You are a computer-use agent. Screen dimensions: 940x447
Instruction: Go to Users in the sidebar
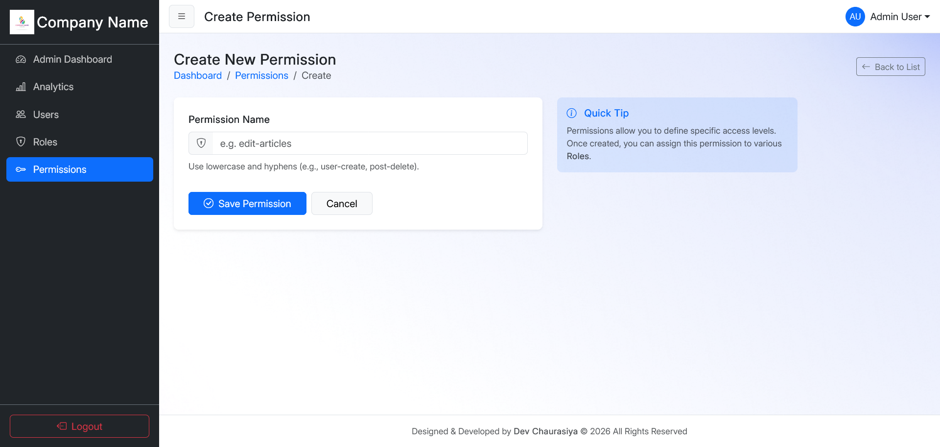point(46,115)
